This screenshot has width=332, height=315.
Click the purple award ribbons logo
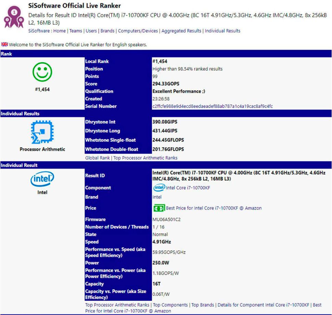point(14,17)
